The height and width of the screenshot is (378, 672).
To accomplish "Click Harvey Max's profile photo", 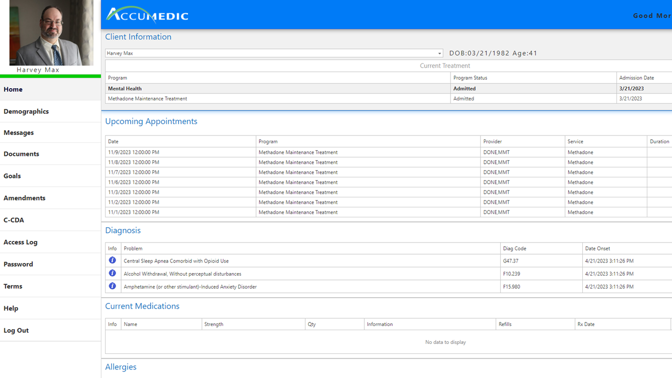I will coord(51,33).
